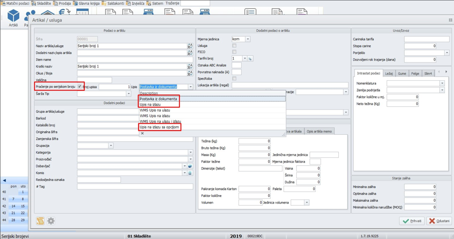Tick the Usluga checkbox

pos(235,46)
